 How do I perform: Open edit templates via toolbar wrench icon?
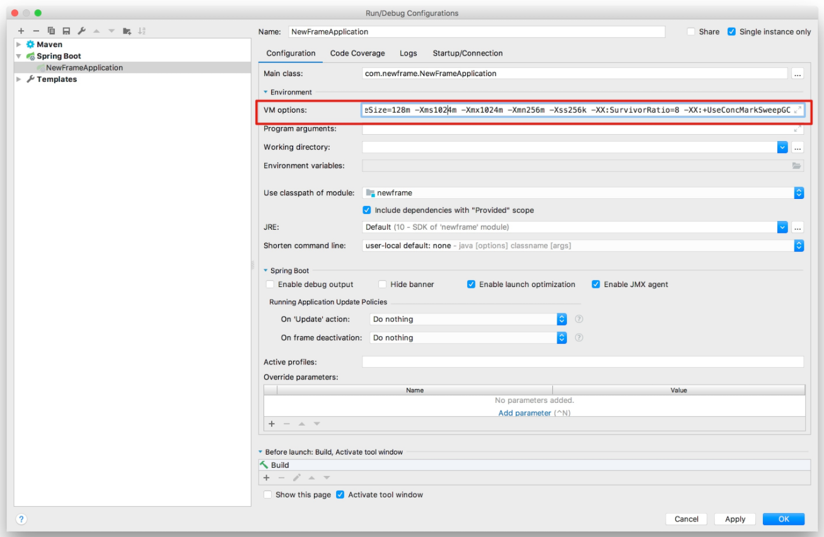[x=81, y=31]
